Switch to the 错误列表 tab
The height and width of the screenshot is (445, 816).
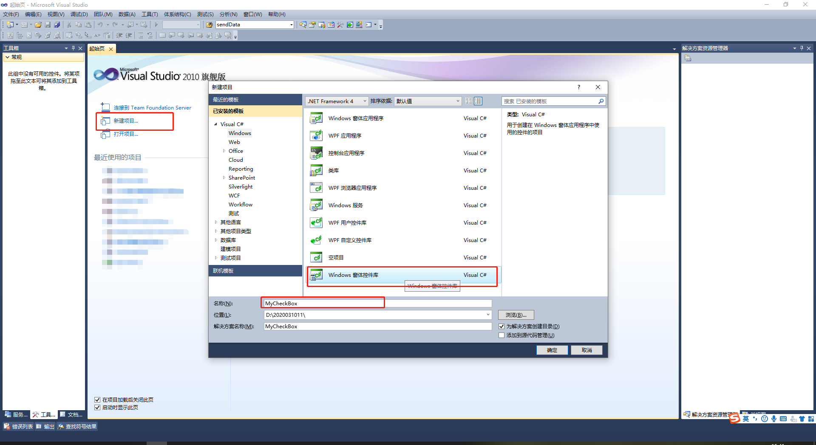tap(18, 426)
